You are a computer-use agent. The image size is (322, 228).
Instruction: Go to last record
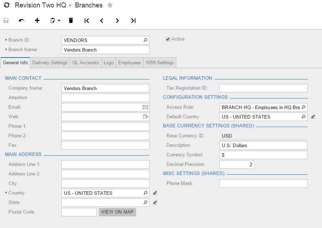point(133,20)
